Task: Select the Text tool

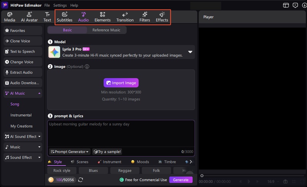Action: (x=47, y=17)
